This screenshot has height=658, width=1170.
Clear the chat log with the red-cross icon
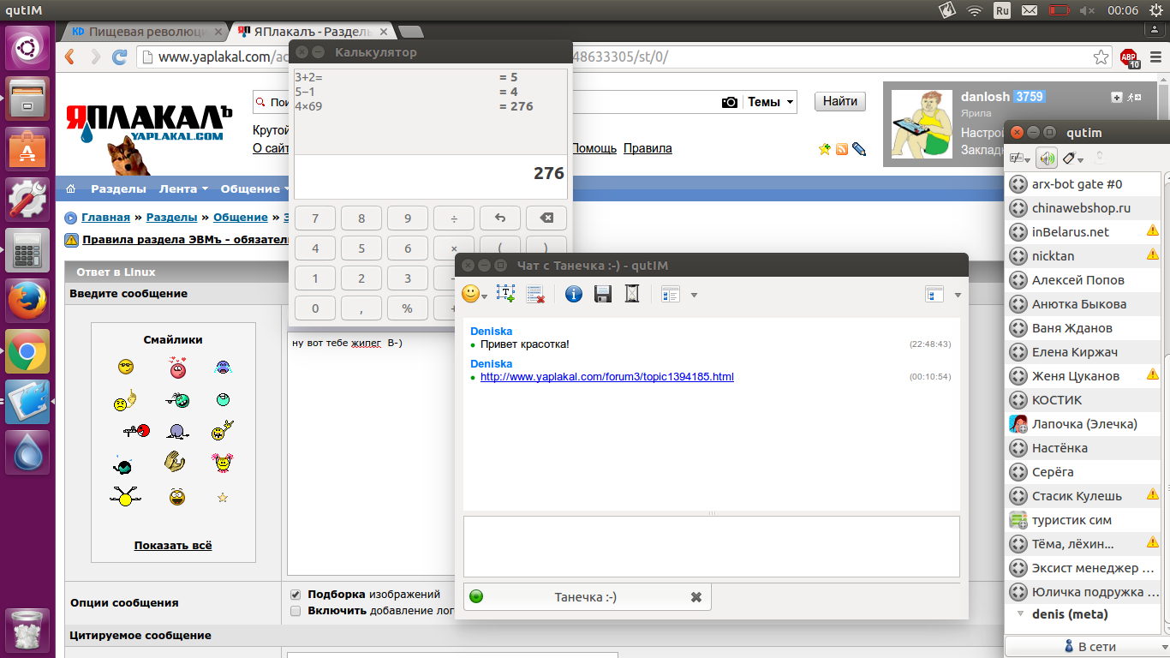[x=536, y=294]
